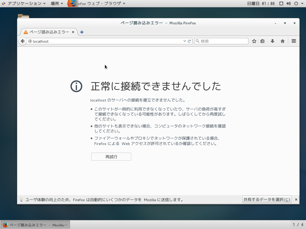Click the 再試行 button

[x=111, y=157]
